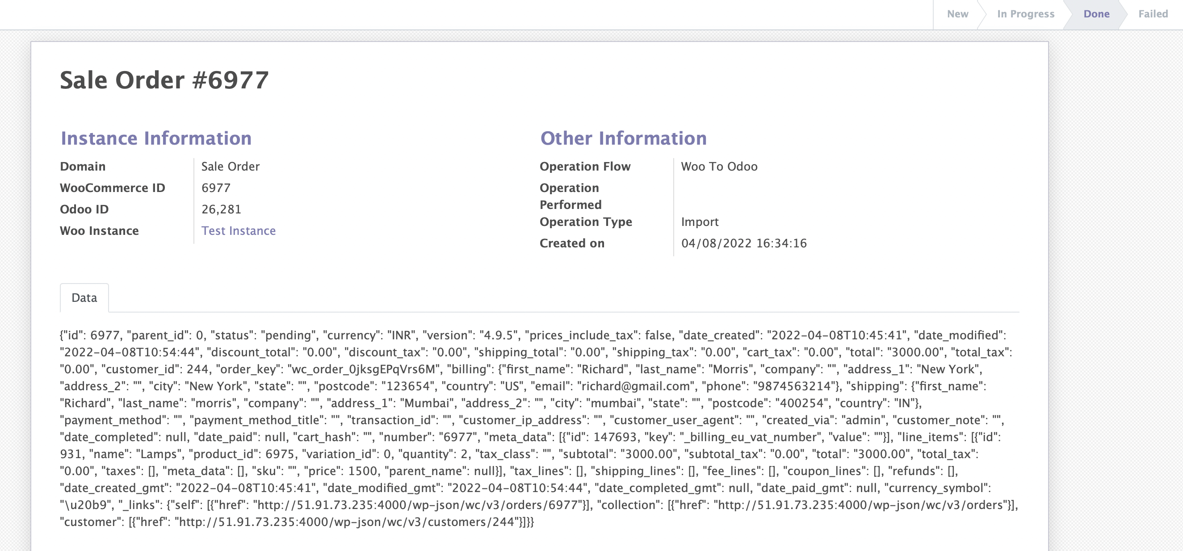Click the Domain value Sale Order
Image resolution: width=1183 pixels, height=551 pixels.
click(230, 166)
